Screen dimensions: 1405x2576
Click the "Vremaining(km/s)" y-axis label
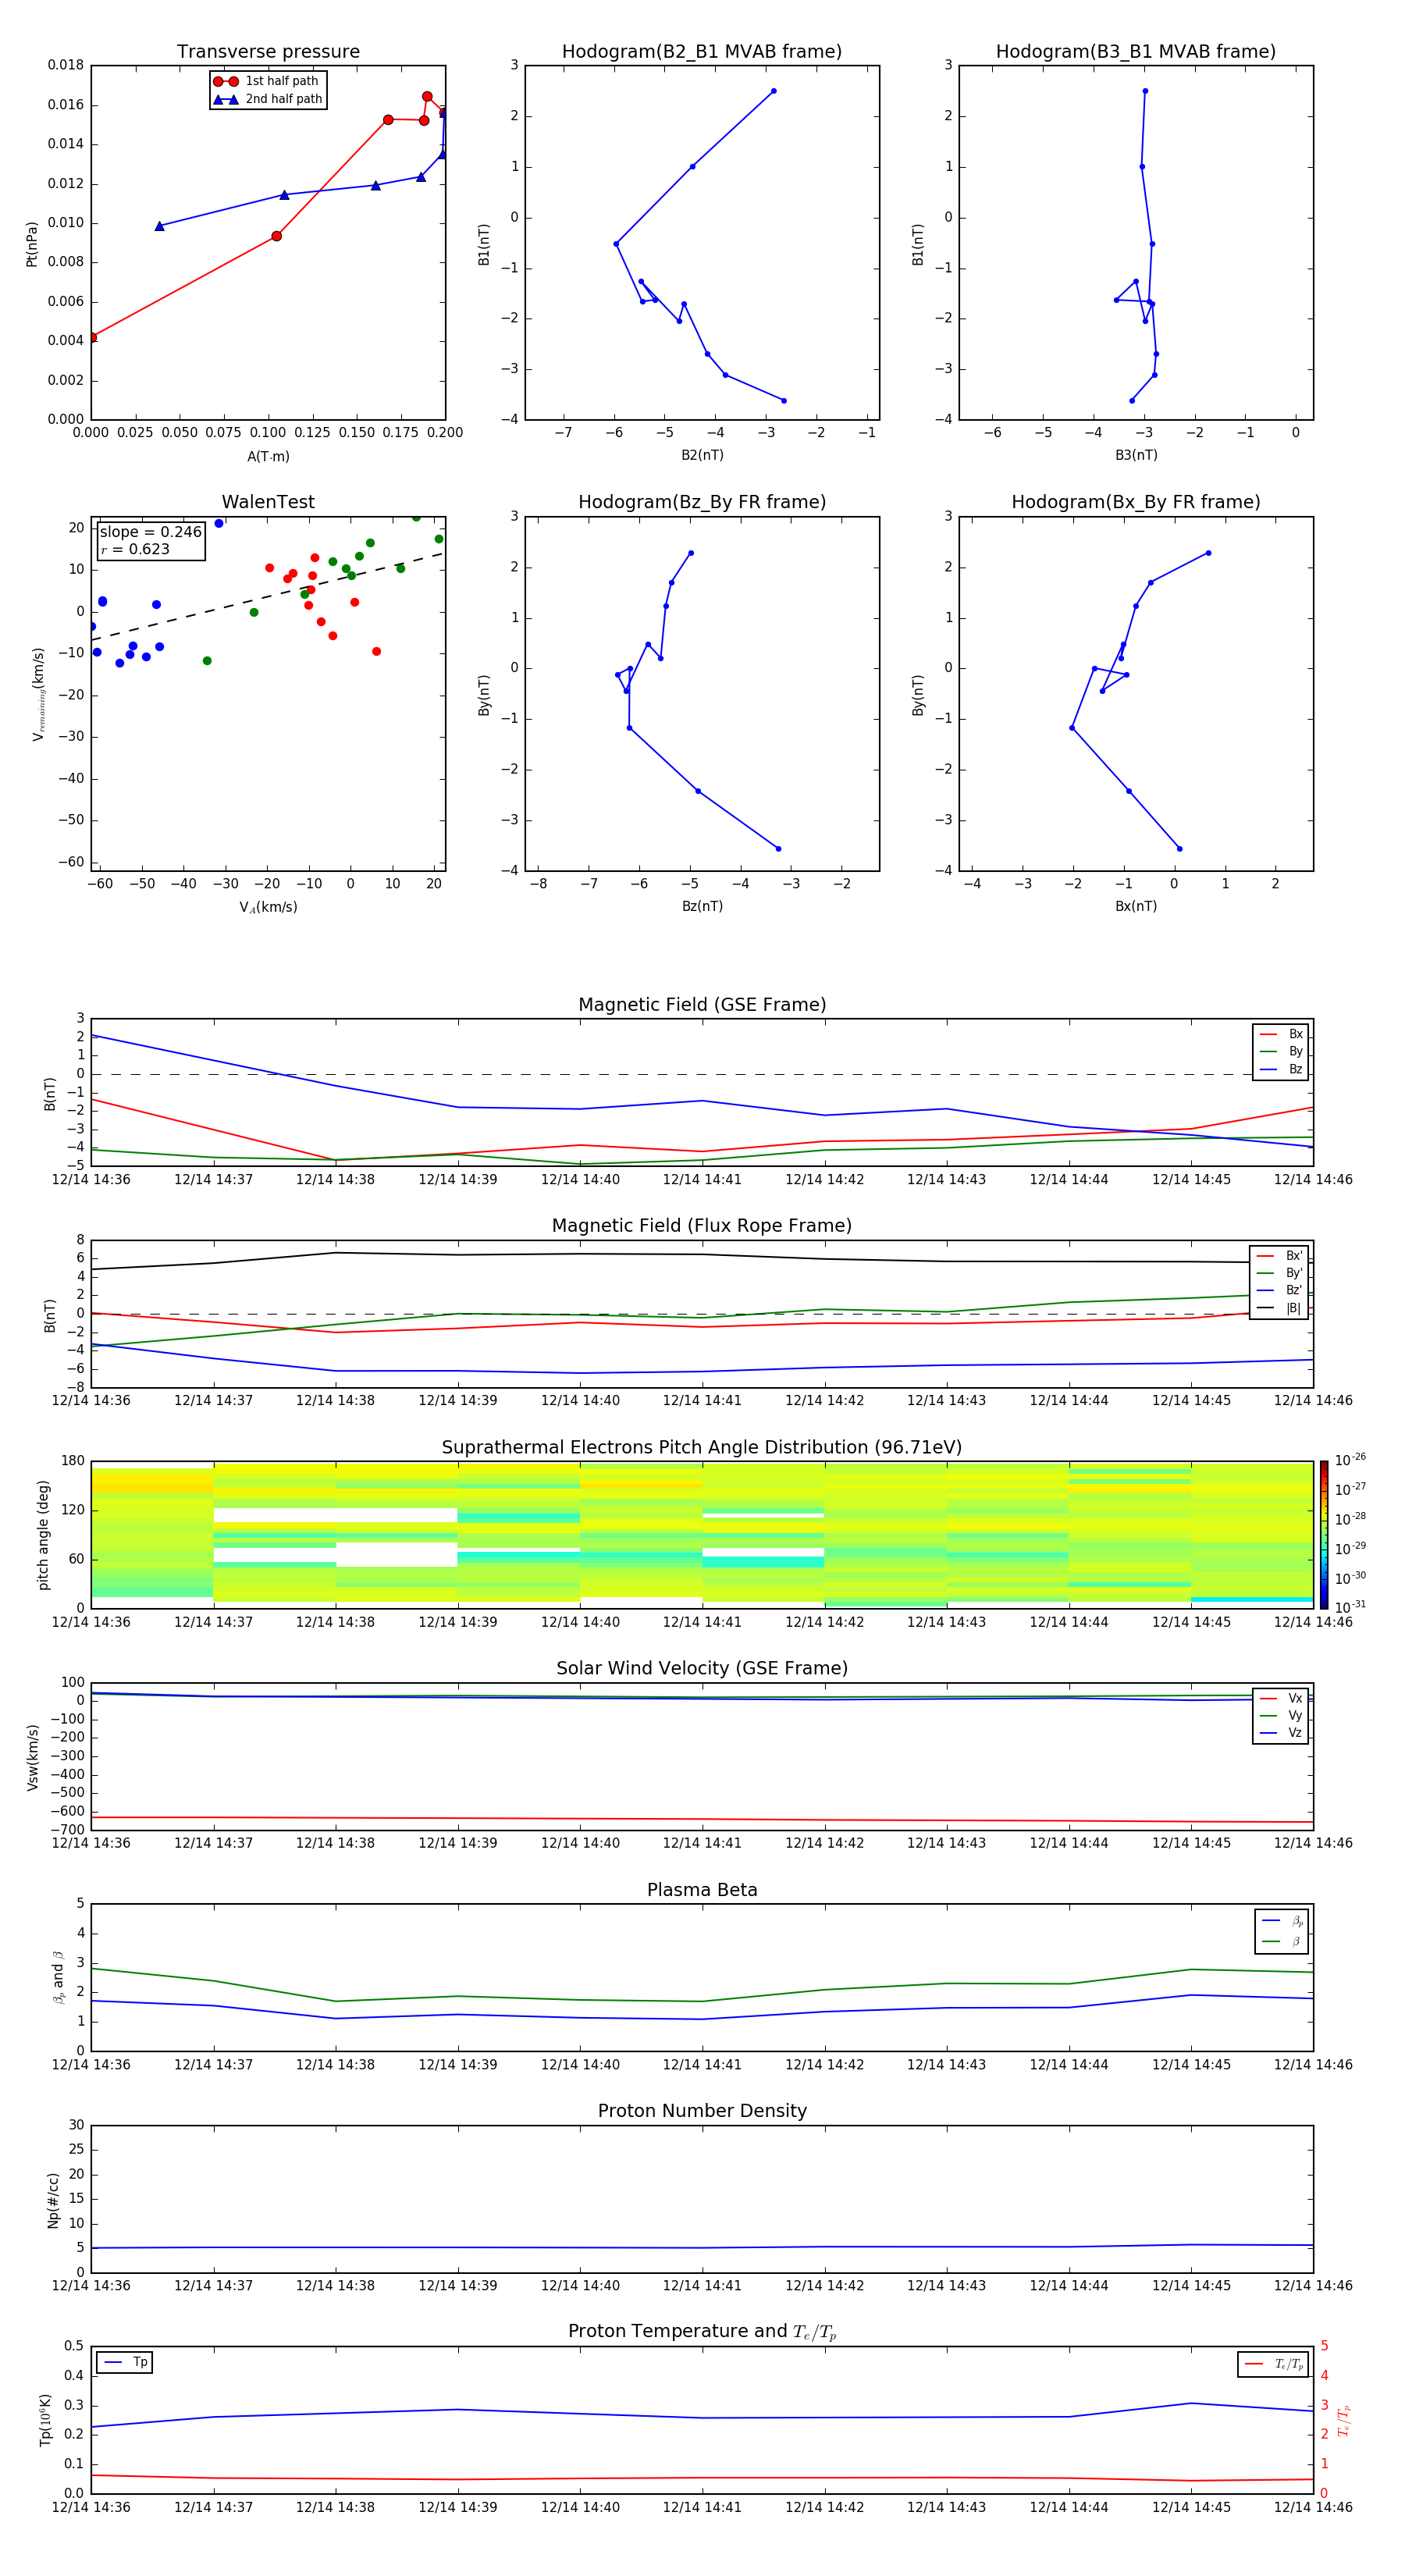39,694
